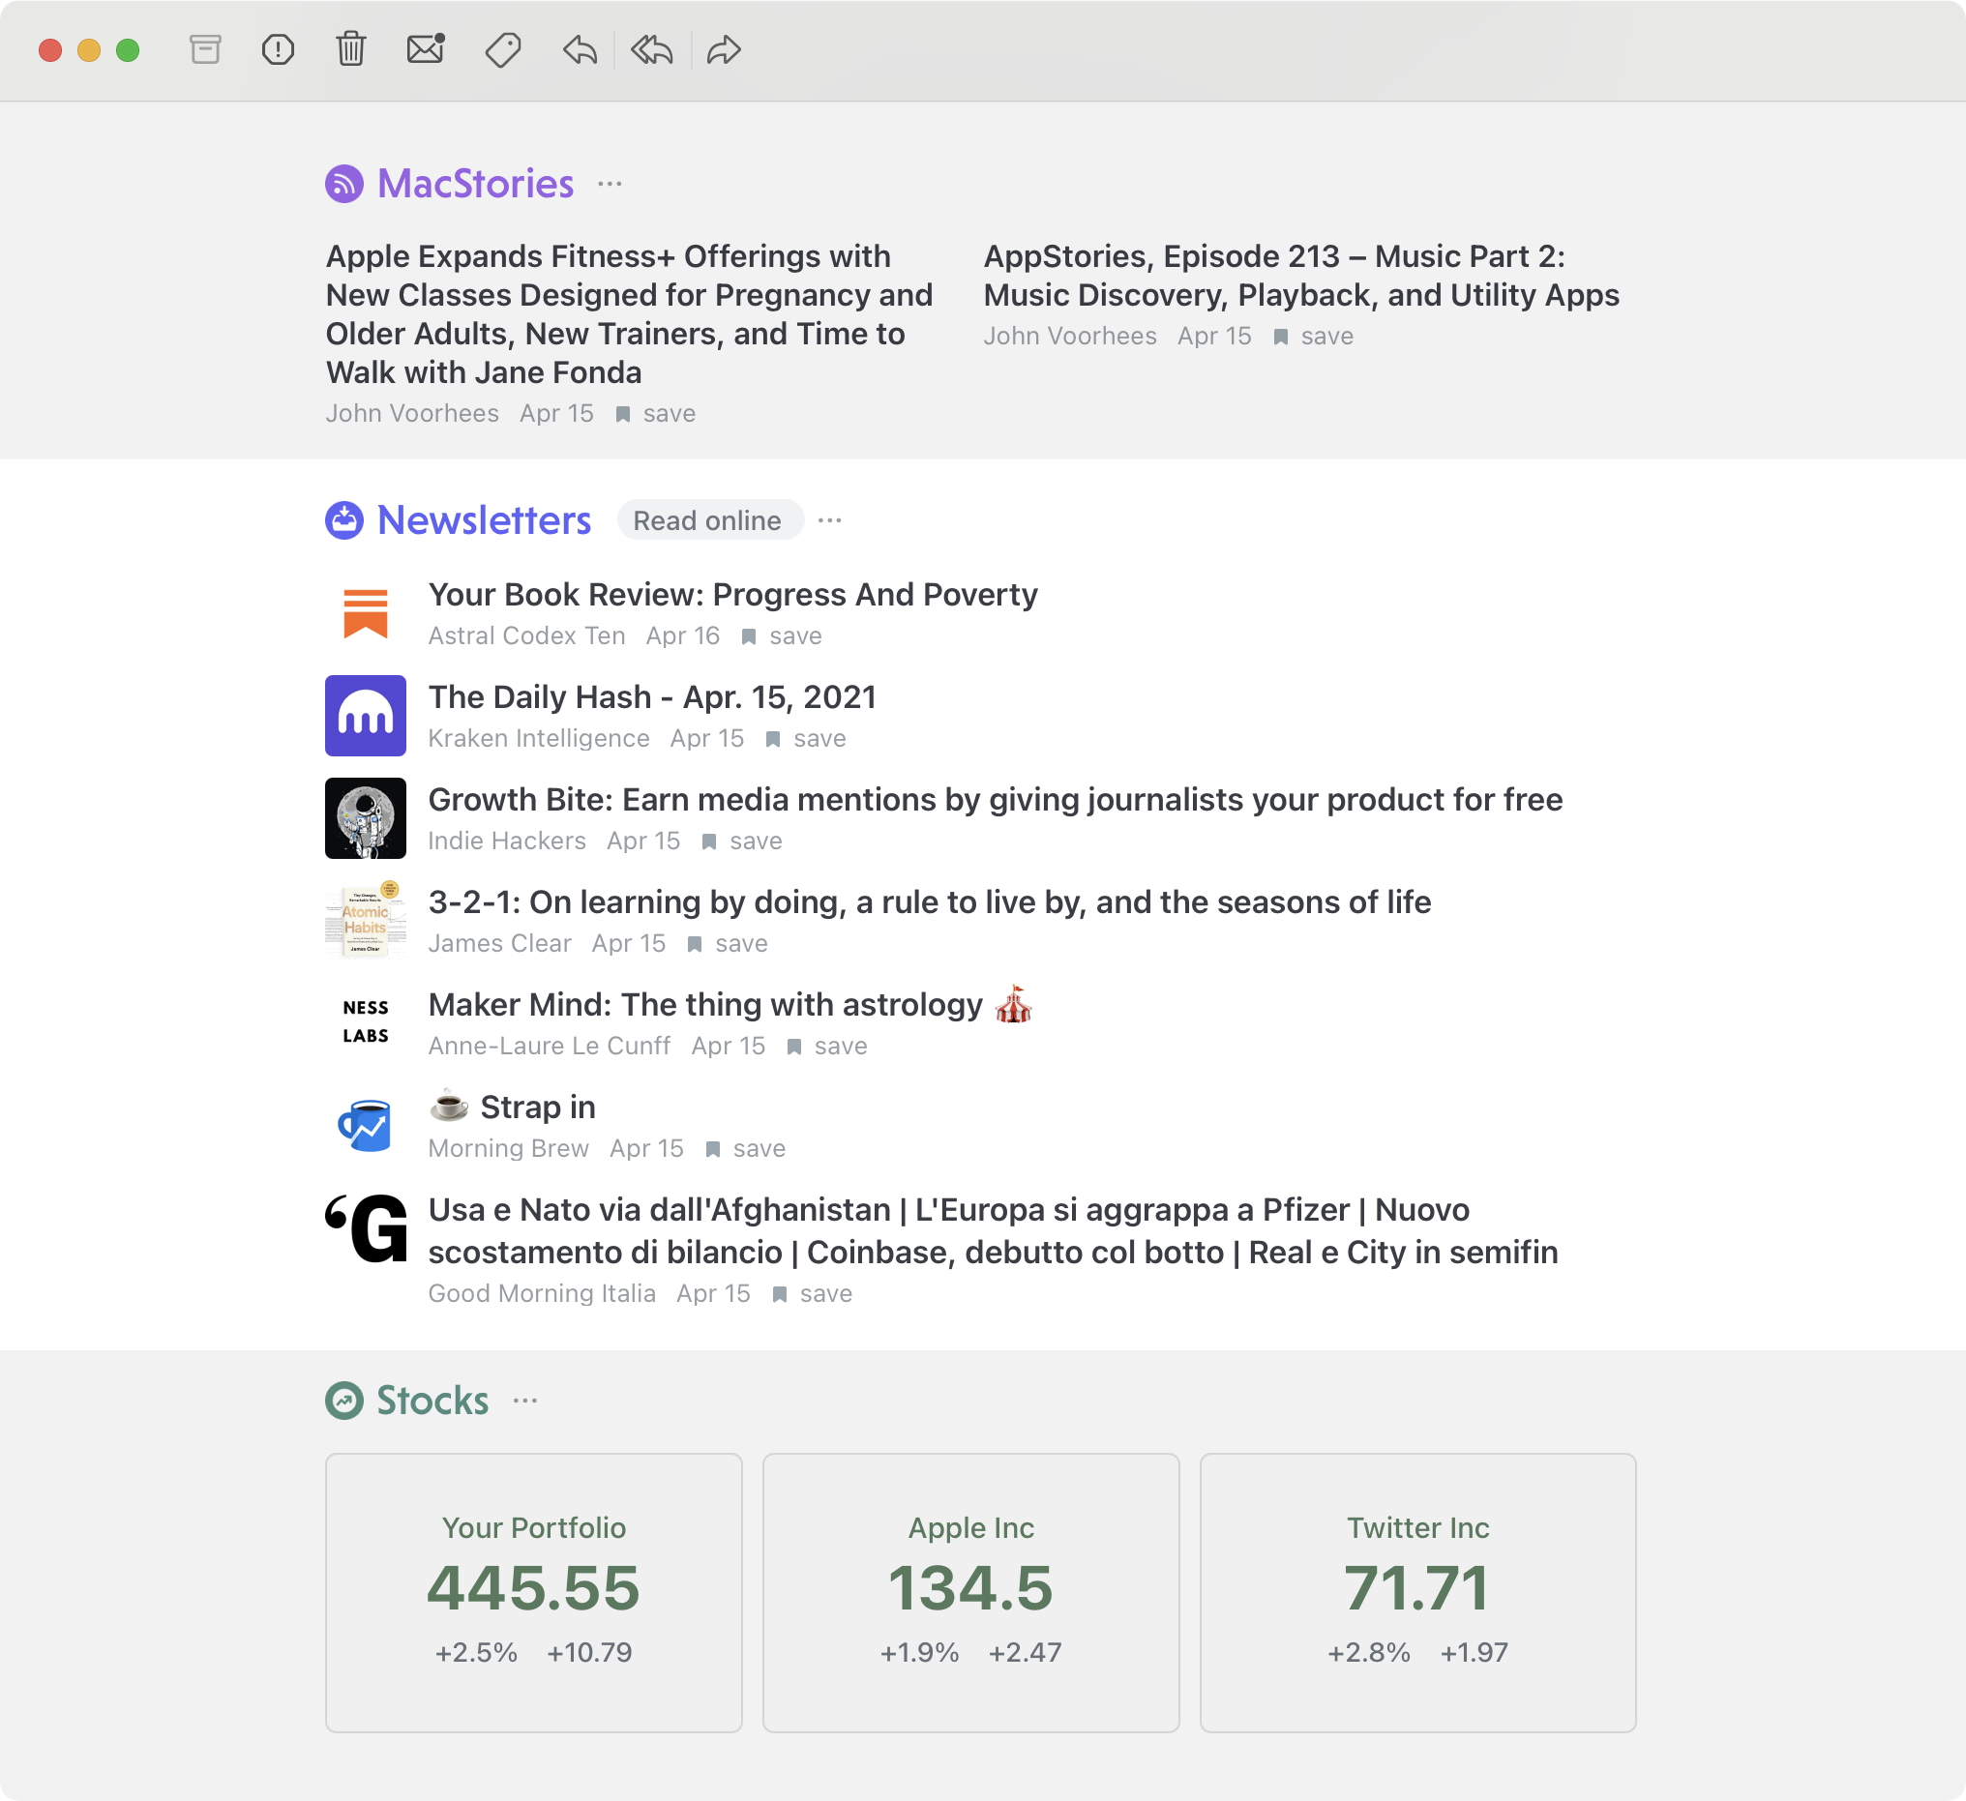The height and width of the screenshot is (1801, 1966).
Task: Open the 3-2-1 On learning by doing newsletter
Action: point(930,902)
